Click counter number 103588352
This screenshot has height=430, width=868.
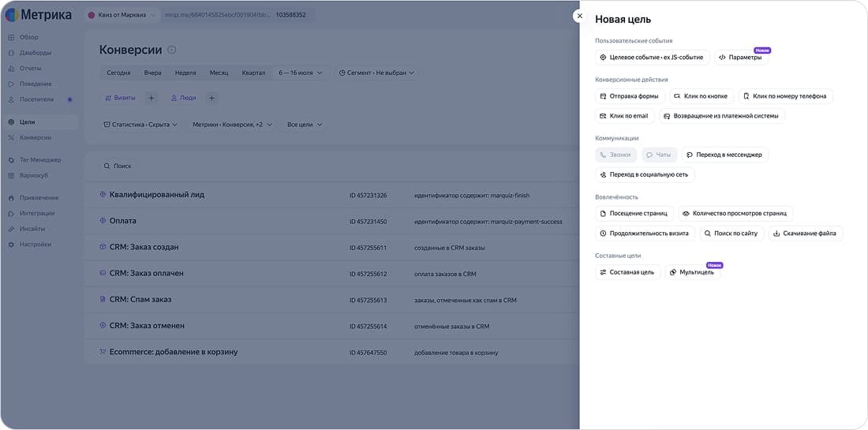(290, 15)
